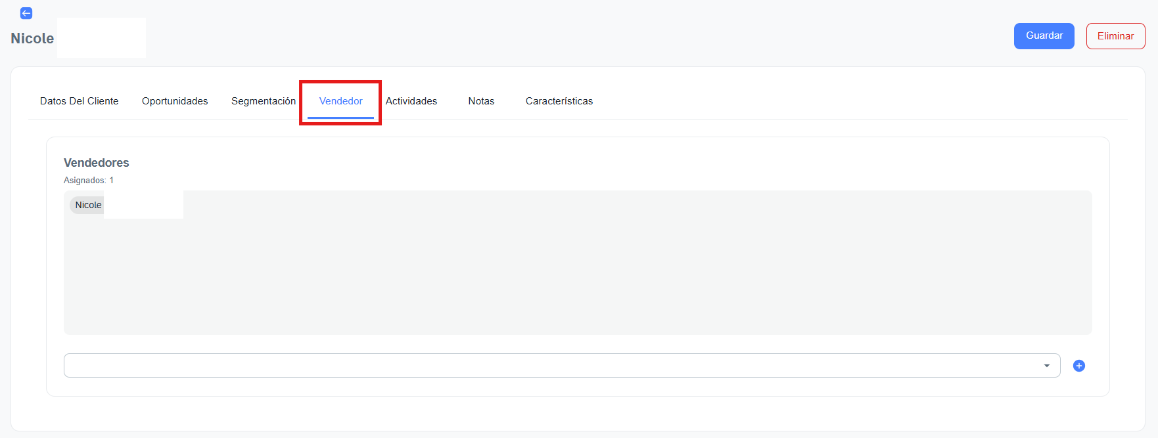Go to the Segmentación tab
The height and width of the screenshot is (438, 1158).
pos(263,101)
